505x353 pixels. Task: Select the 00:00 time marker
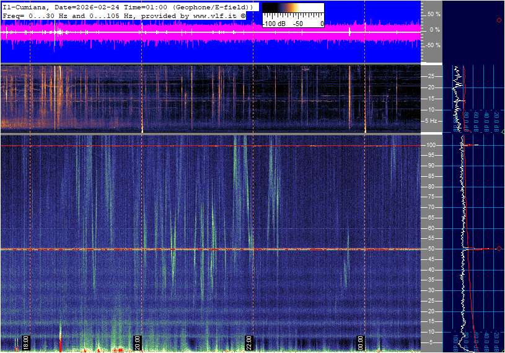click(361, 342)
